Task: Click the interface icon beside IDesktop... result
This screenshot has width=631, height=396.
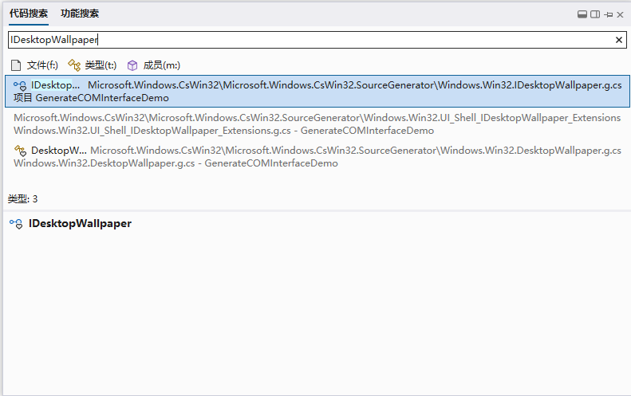Action: (x=20, y=85)
